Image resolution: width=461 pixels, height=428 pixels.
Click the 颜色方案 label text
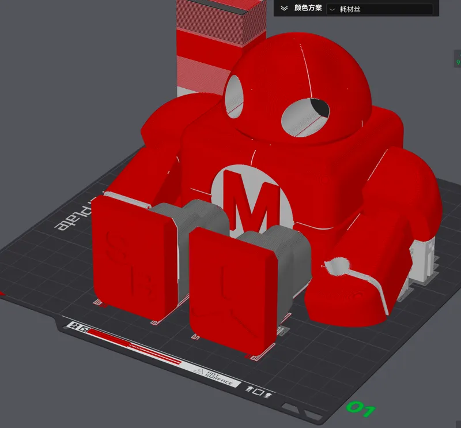(x=308, y=8)
